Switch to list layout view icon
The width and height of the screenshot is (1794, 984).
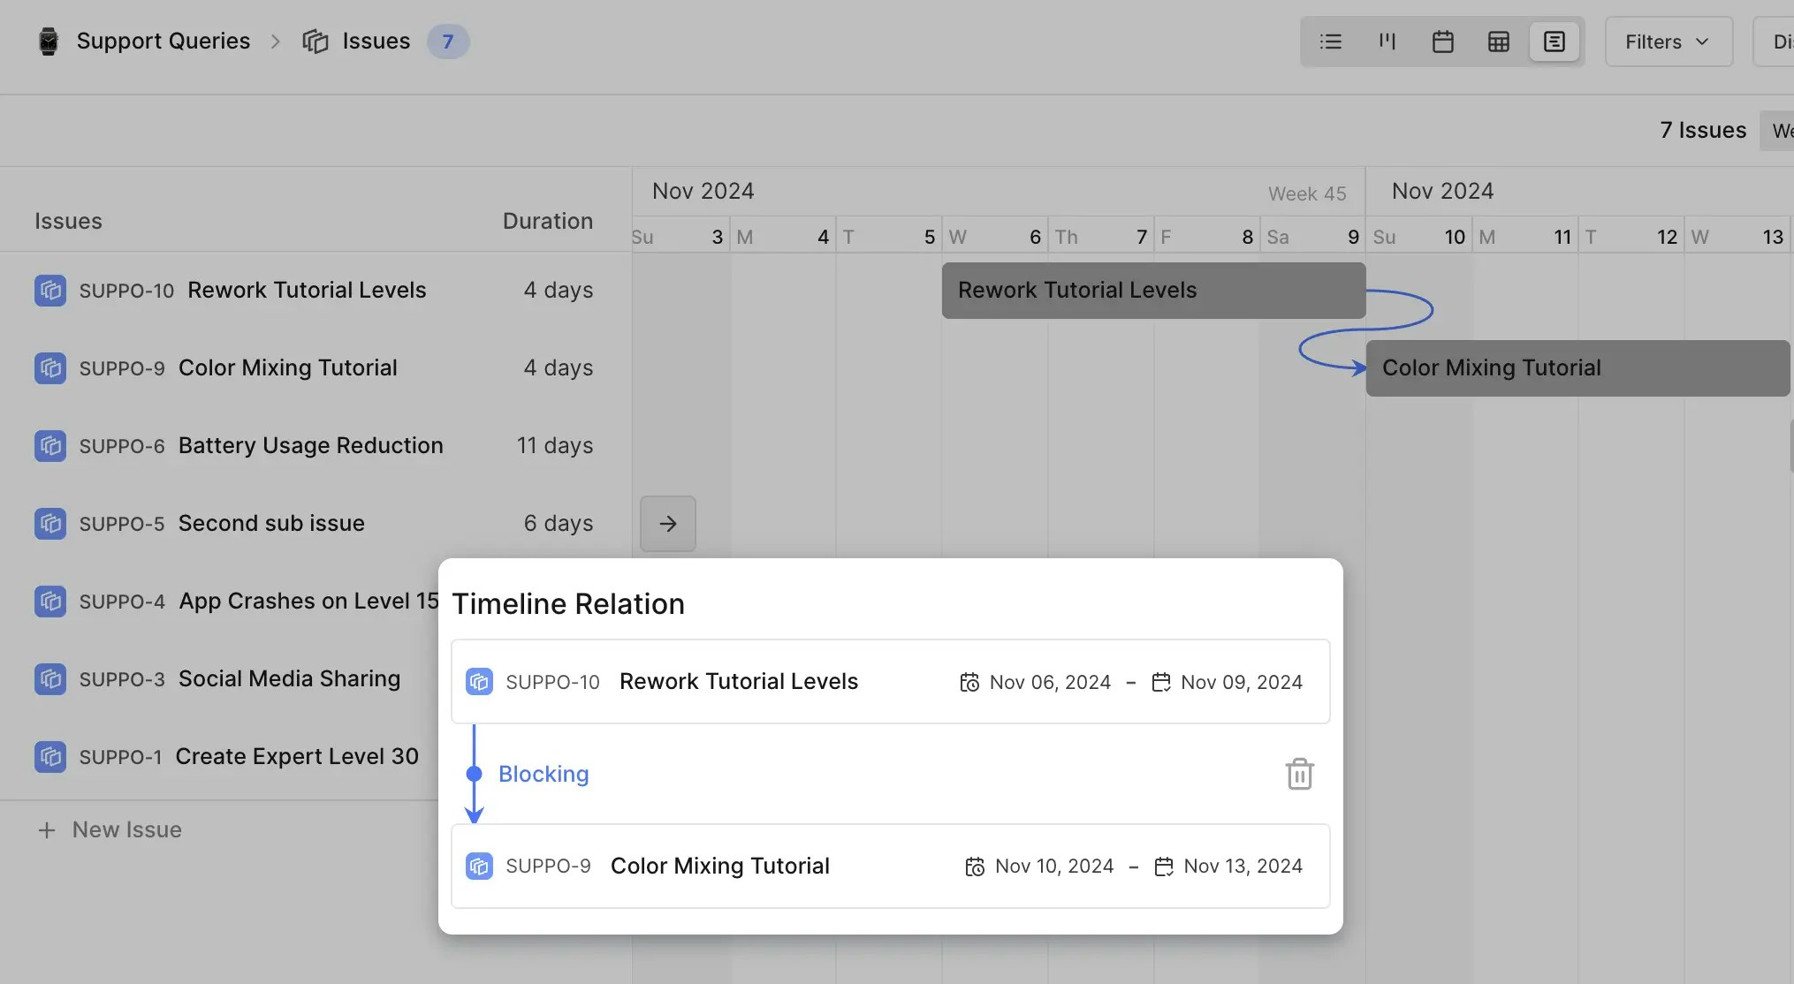(x=1330, y=42)
